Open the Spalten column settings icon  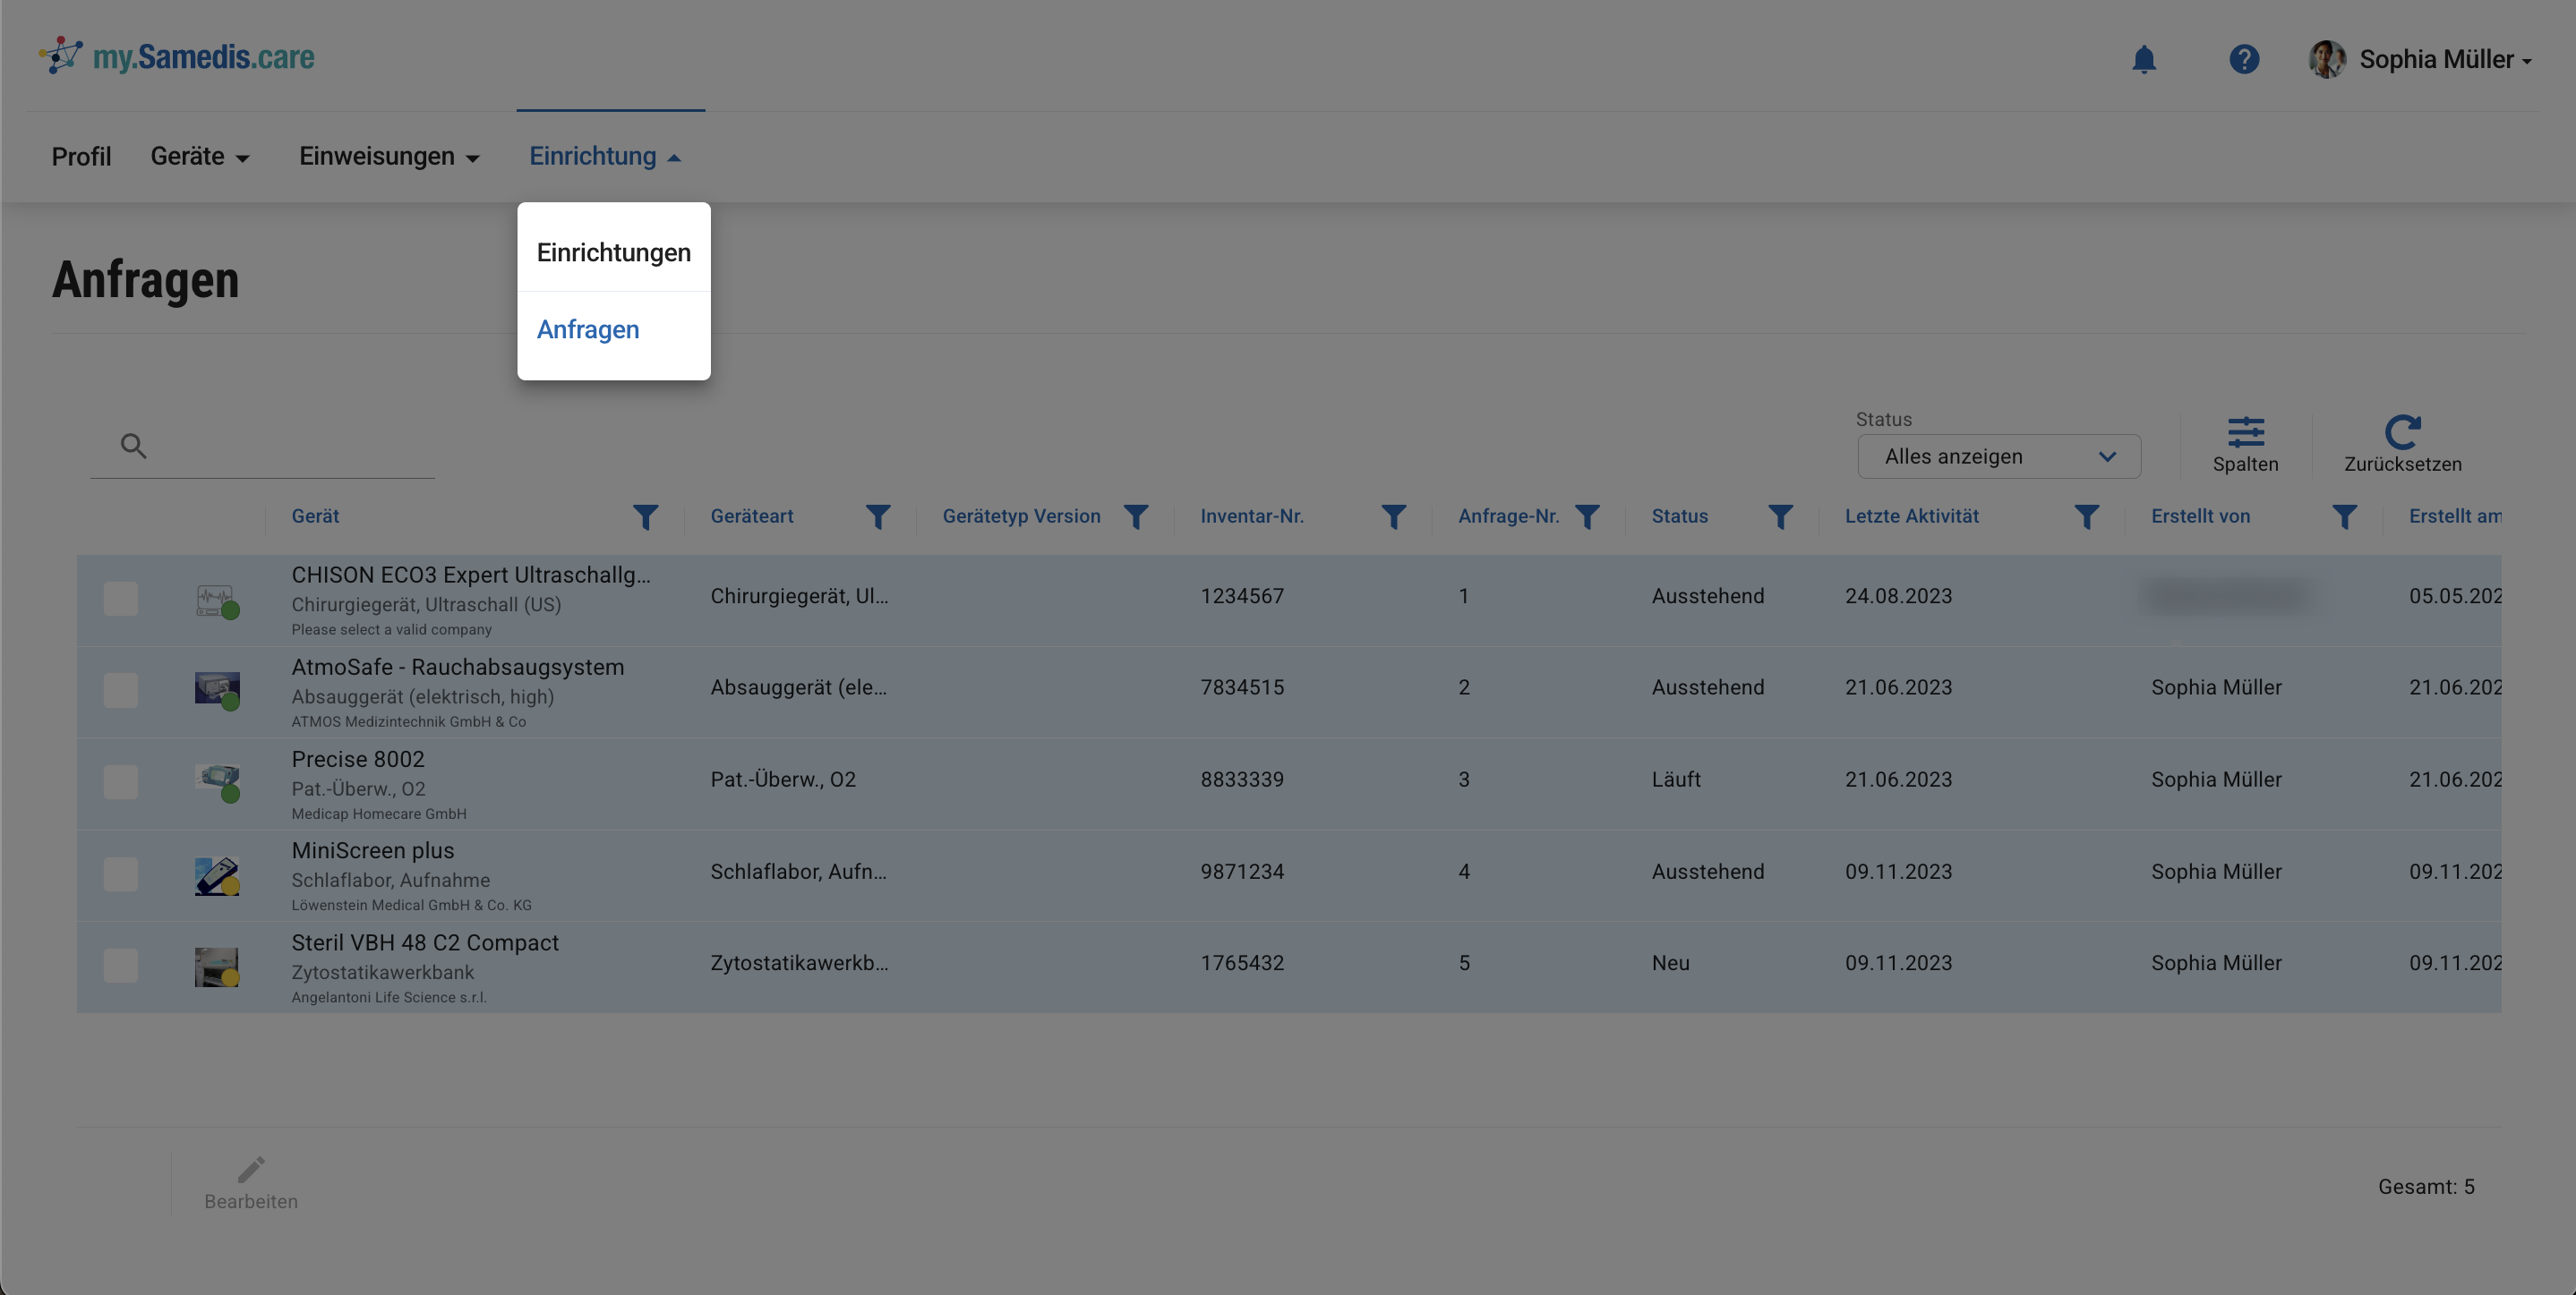[x=2245, y=432]
